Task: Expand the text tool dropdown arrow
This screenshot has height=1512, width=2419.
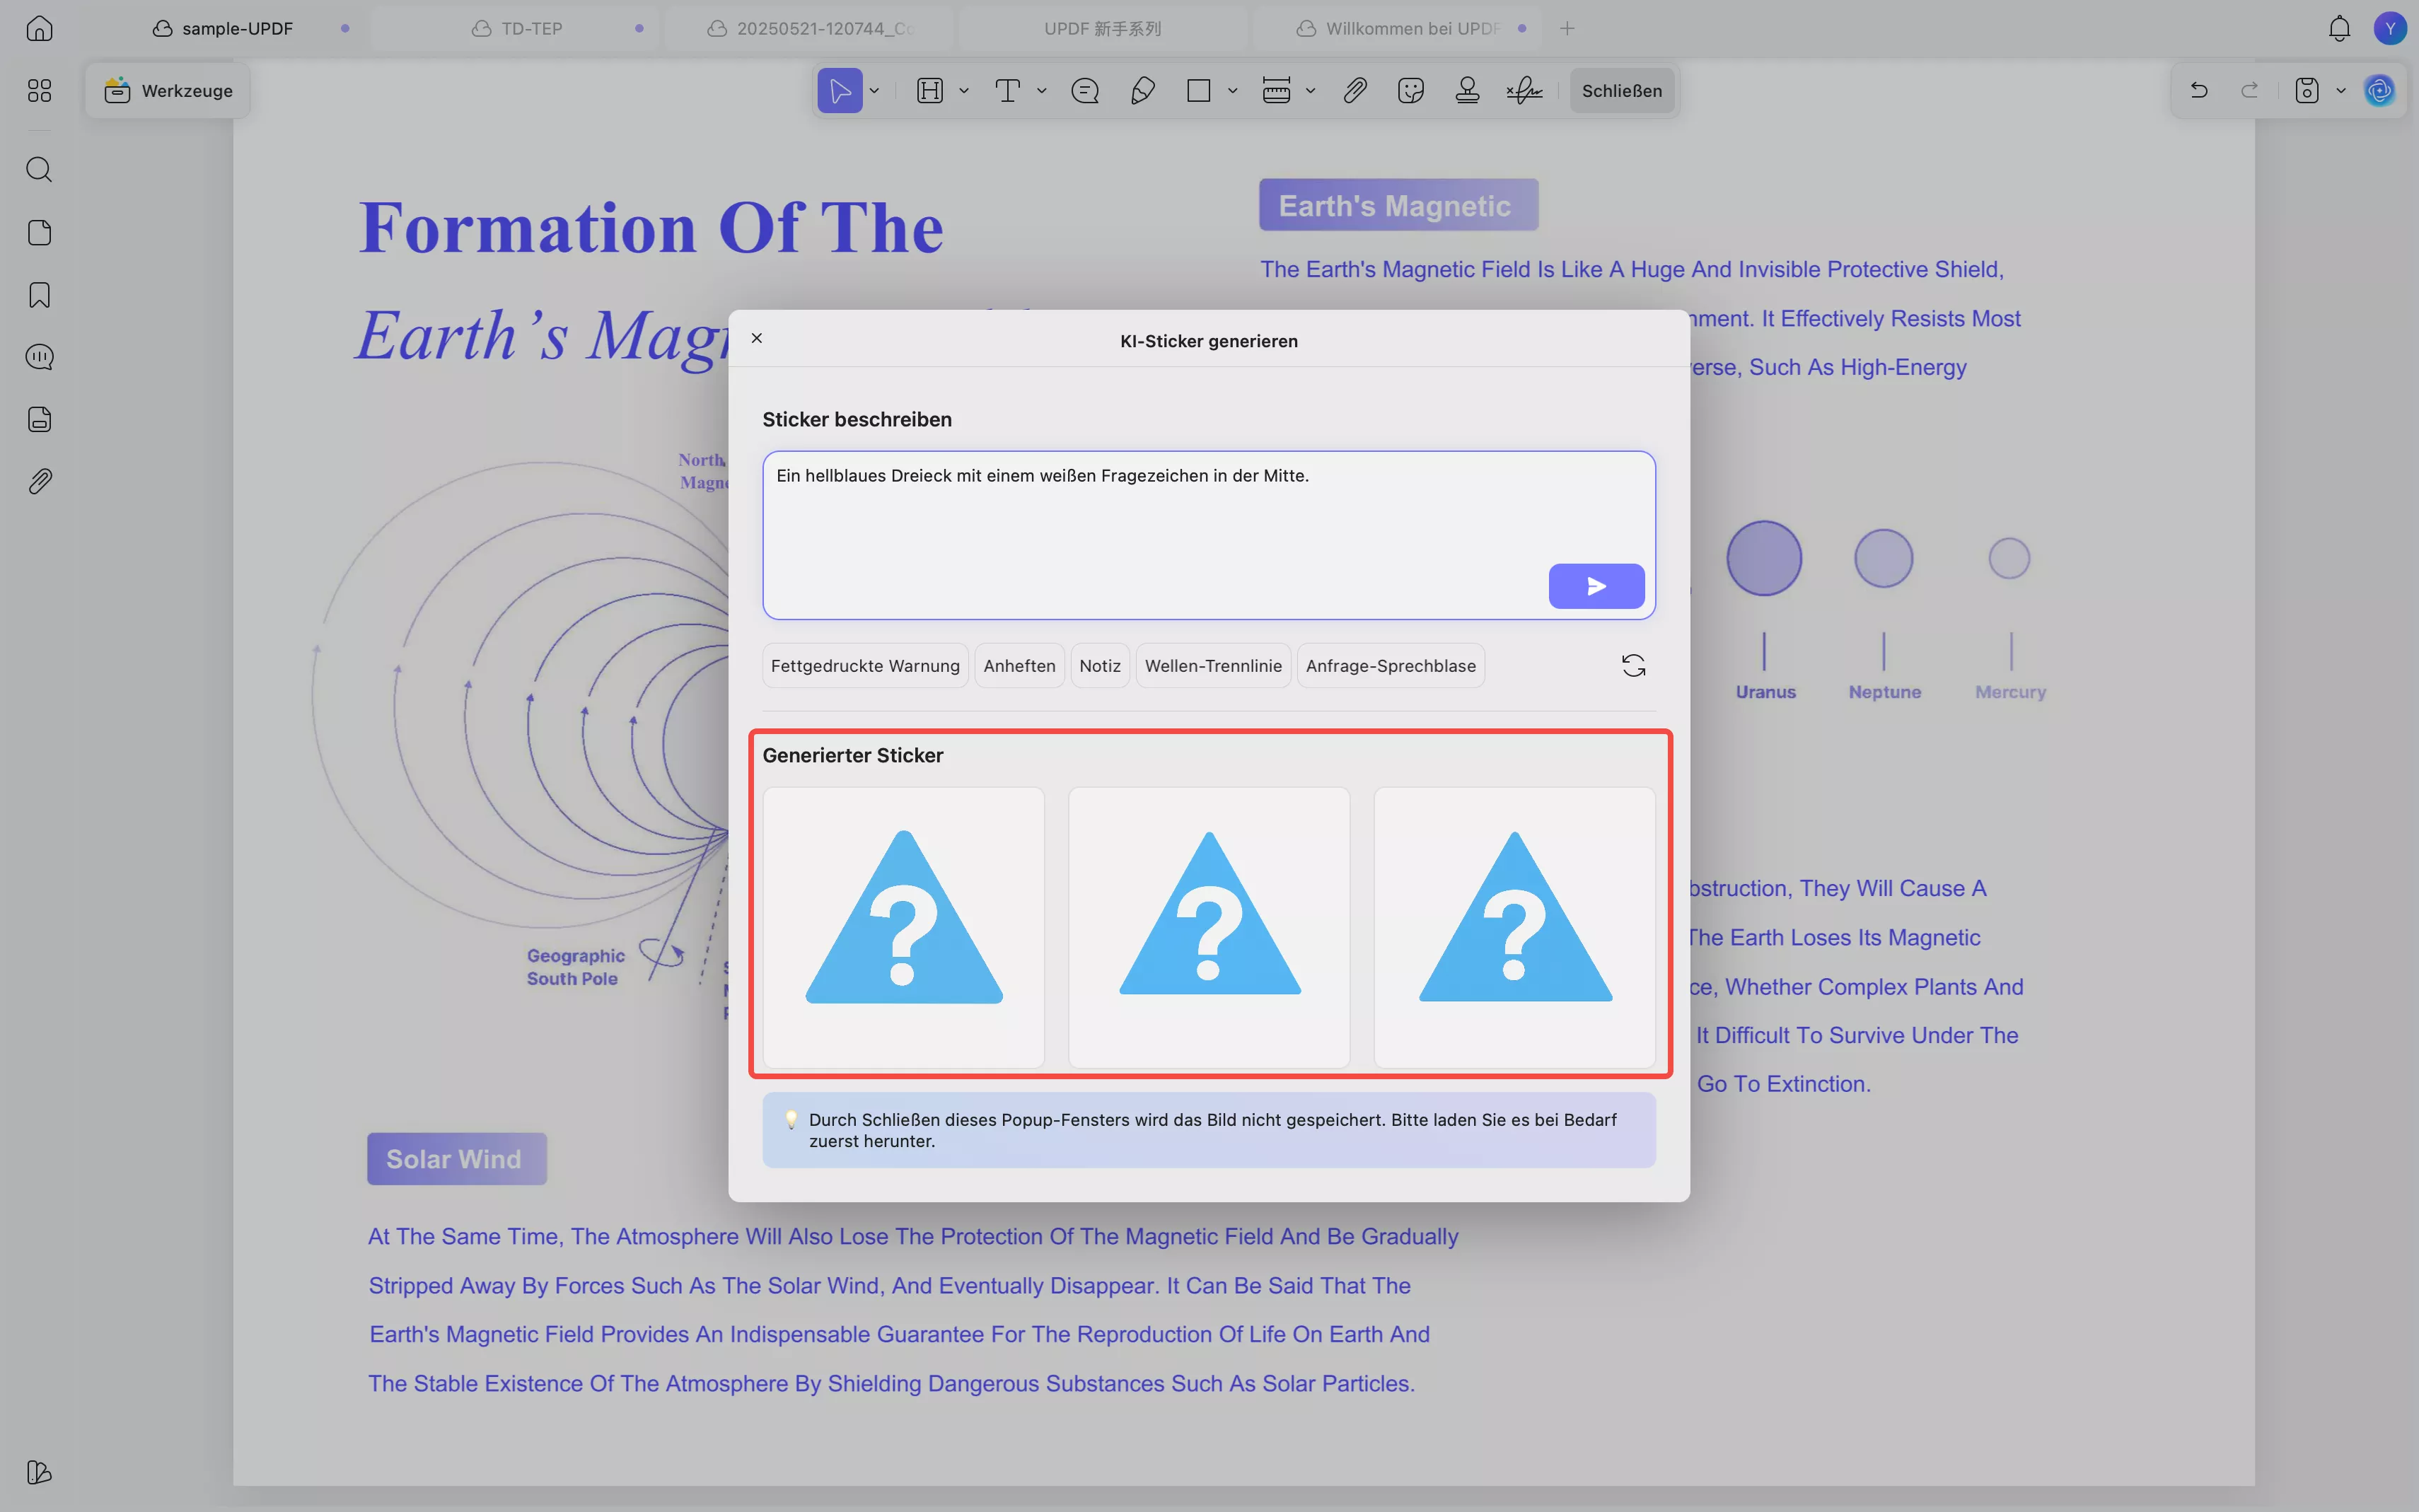Action: pos(1041,91)
